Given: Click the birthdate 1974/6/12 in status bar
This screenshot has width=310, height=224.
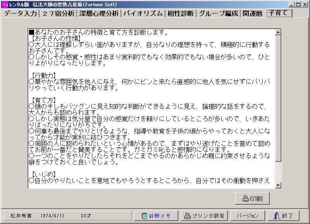Looking at the screenshot, I should coord(52,216).
